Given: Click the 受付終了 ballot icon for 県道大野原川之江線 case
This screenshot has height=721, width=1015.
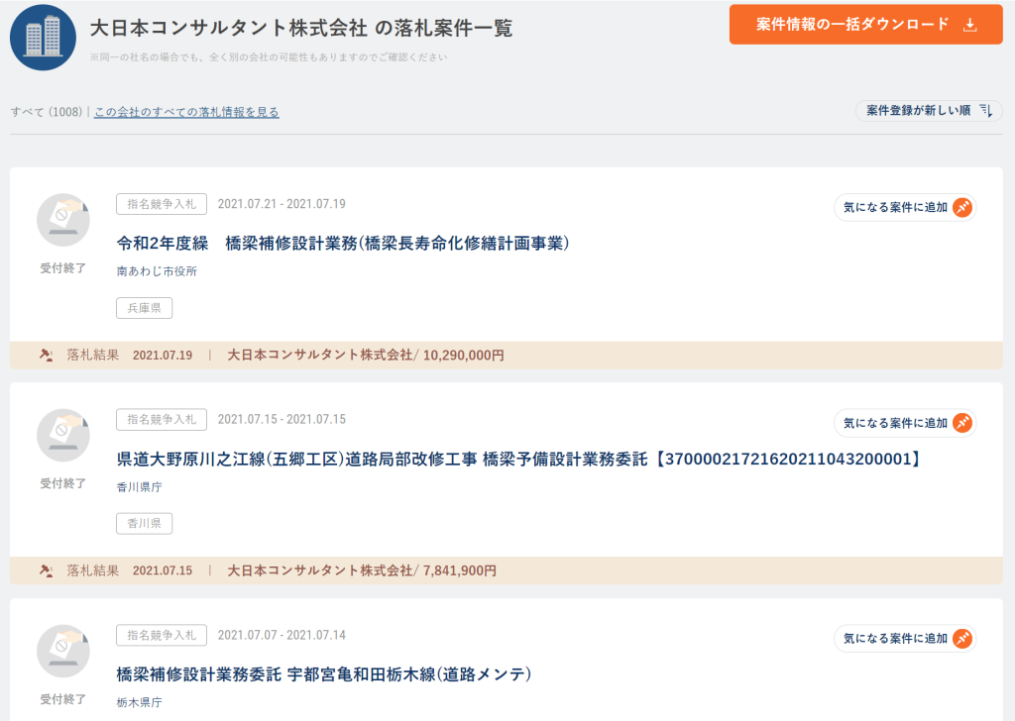Looking at the screenshot, I should coord(62,435).
